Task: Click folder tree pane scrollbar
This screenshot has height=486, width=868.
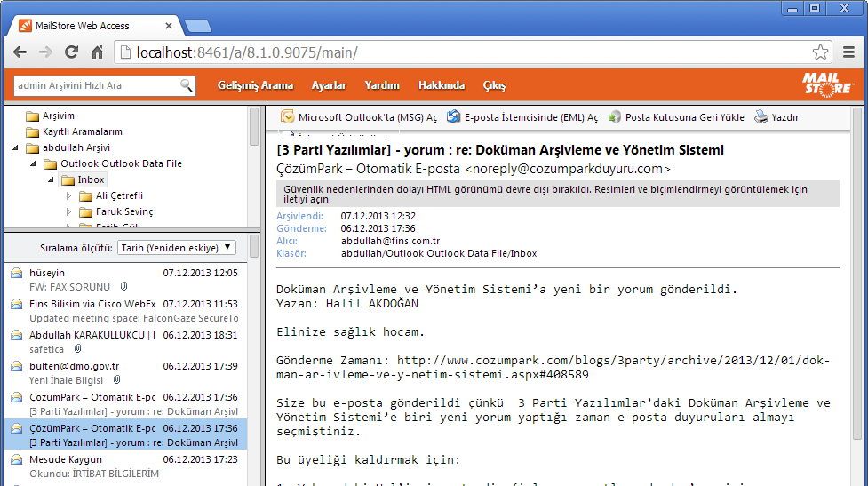Action: click(254, 127)
